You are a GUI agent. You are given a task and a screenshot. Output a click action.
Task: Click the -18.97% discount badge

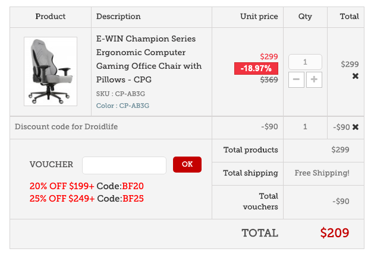[x=256, y=69]
